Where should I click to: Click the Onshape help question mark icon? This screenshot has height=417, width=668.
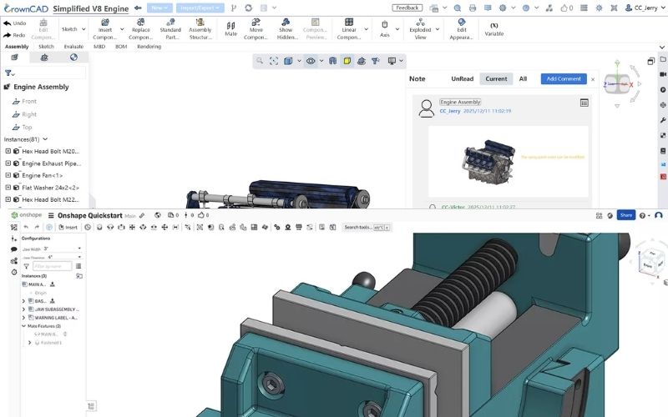[642, 215]
